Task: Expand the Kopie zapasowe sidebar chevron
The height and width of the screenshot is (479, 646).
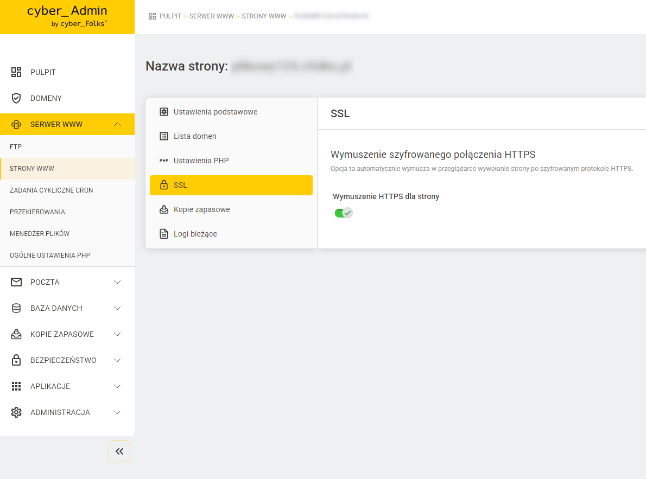Action: coord(117,334)
